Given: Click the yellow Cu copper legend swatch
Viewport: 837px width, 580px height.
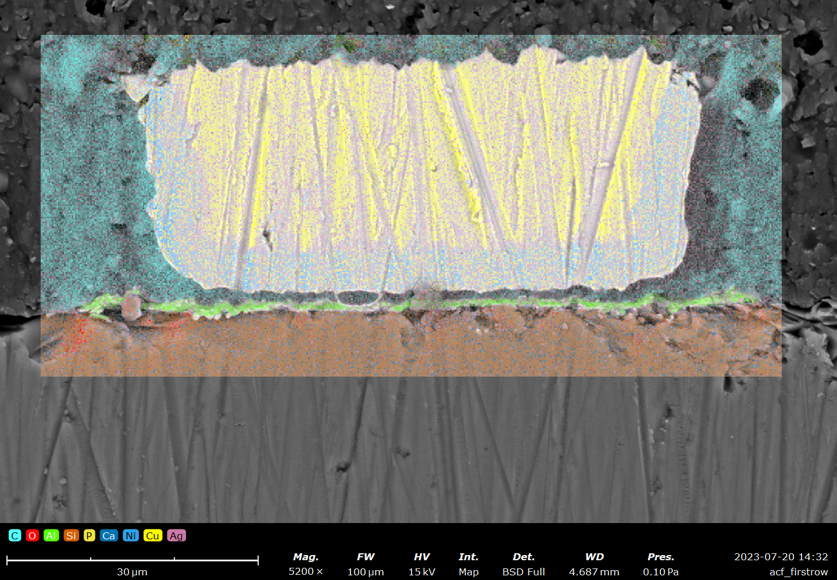Looking at the screenshot, I should coord(153,535).
